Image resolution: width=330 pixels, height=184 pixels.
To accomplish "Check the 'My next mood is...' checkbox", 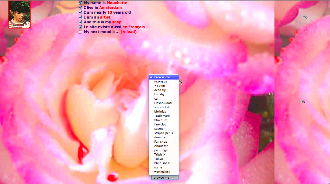I will click(x=80, y=32).
